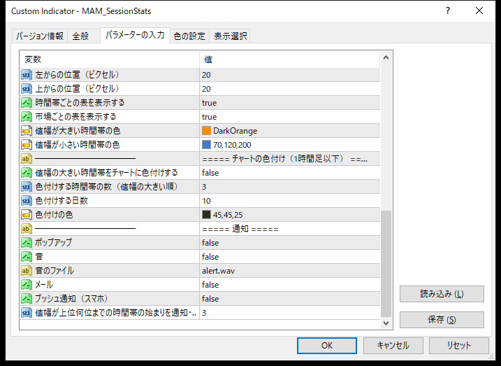Click the 値 column header
This screenshot has height=366, width=501.
coord(290,59)
